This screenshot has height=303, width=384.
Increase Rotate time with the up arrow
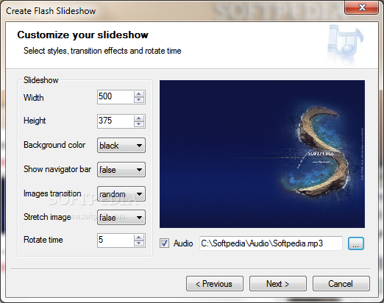[x=139, y=238]
